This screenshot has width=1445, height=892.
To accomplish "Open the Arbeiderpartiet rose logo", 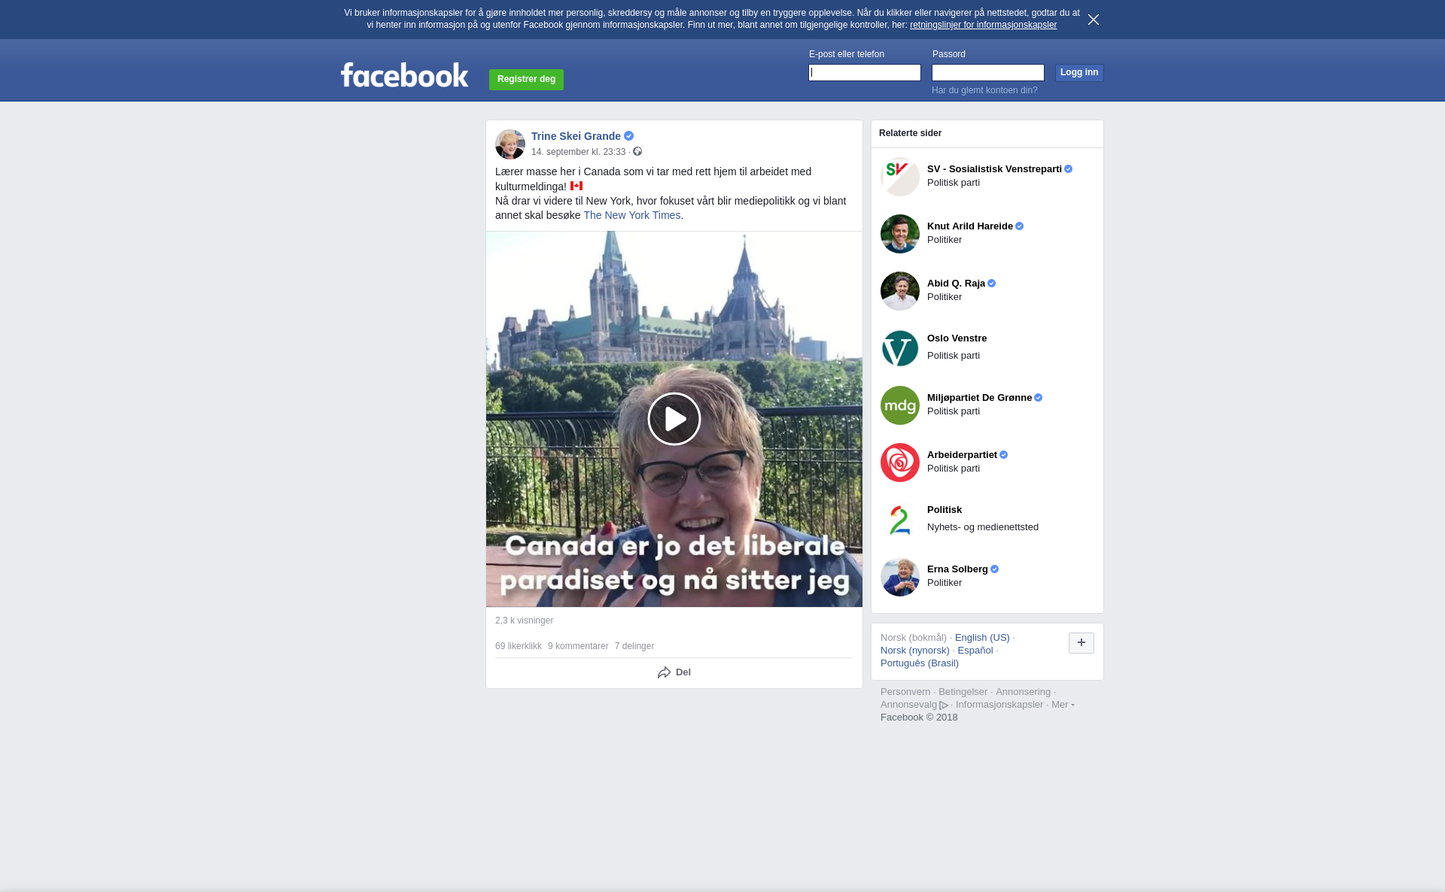I will click(x=900, y=463).
